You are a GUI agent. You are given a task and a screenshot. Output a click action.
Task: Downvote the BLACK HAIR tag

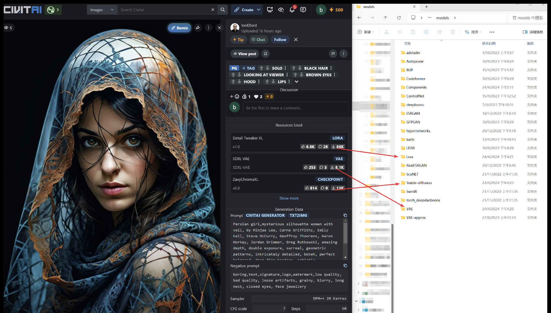pyautogui.click(x=300, y=68)
